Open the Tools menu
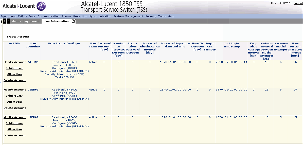 click(x=162, y=16)
